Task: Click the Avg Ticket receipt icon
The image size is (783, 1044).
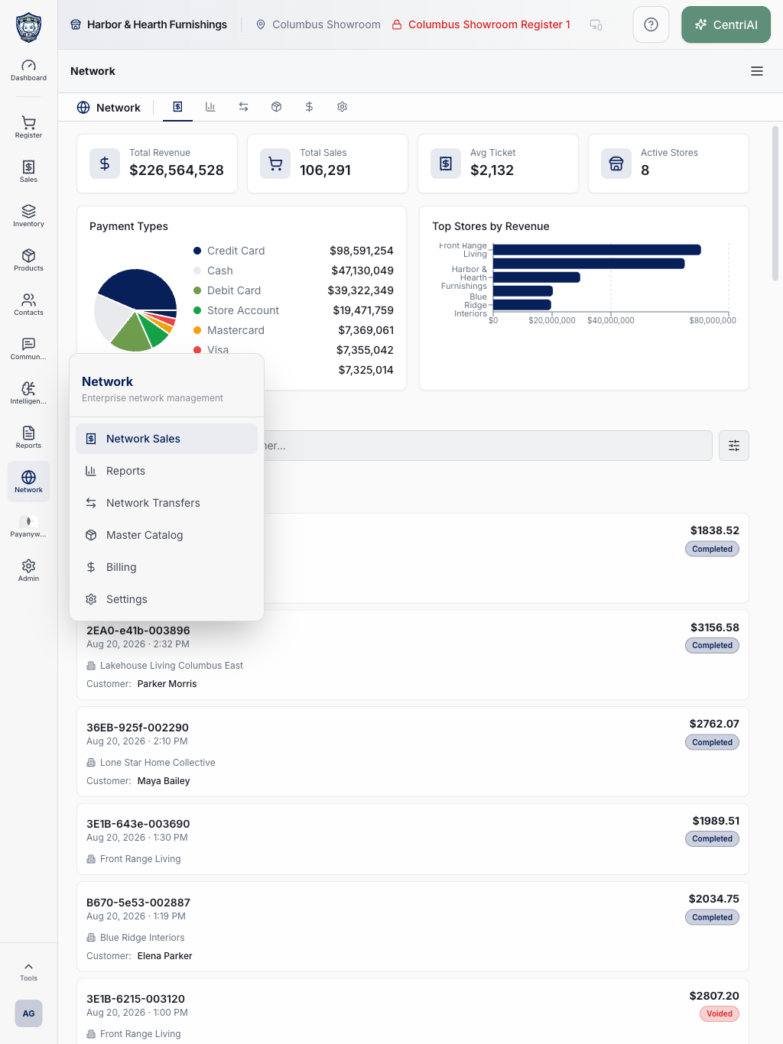Action: click(x=446, y=164)
